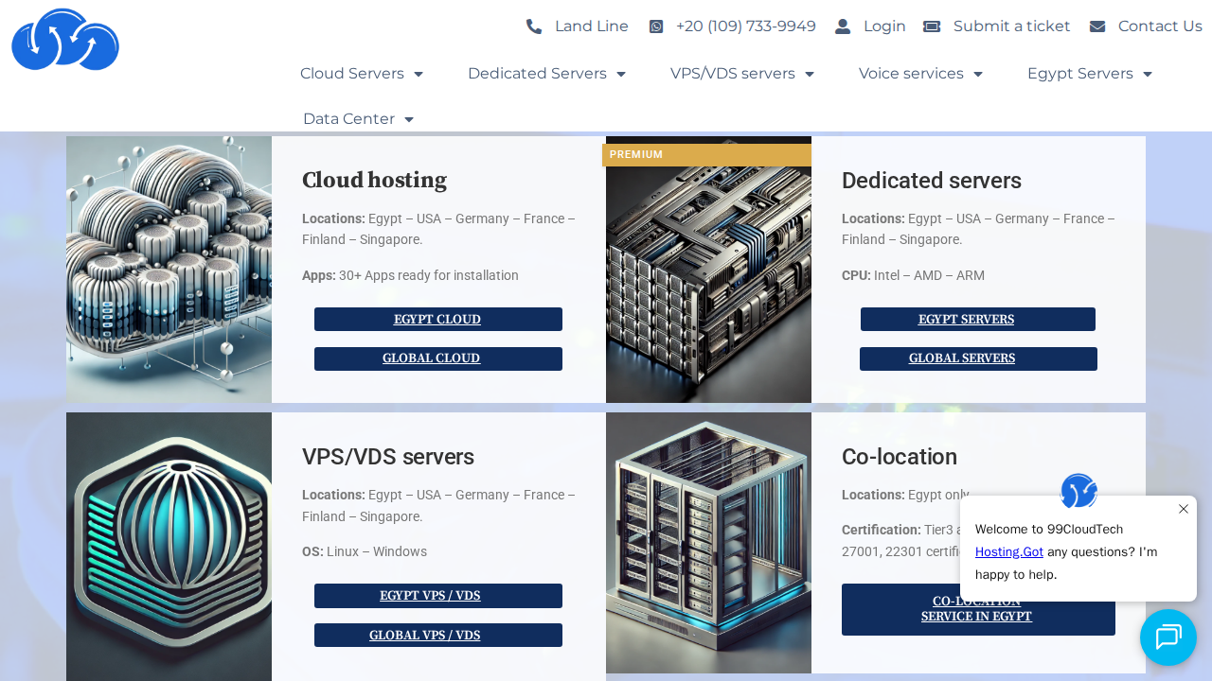Click the Land Line link
Image resolution: width=1212 pixels, height=681 pixels.
coord(592,26)
